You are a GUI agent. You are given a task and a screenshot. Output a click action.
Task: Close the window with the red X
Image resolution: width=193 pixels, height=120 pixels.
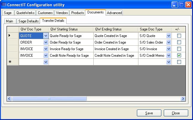188,5
